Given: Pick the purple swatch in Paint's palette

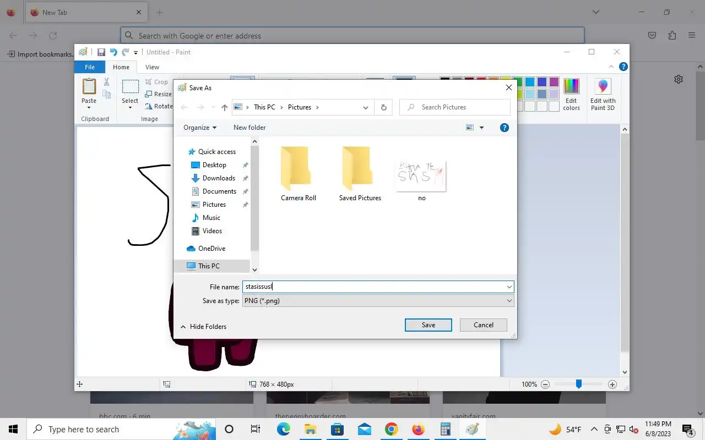Looking at the screenshot, I should point(554,82).
